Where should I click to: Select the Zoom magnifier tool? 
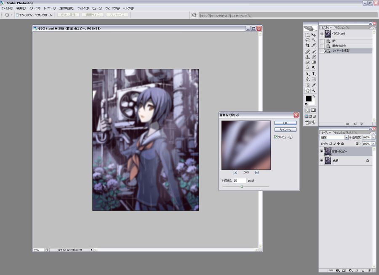(x=313, y=90)
